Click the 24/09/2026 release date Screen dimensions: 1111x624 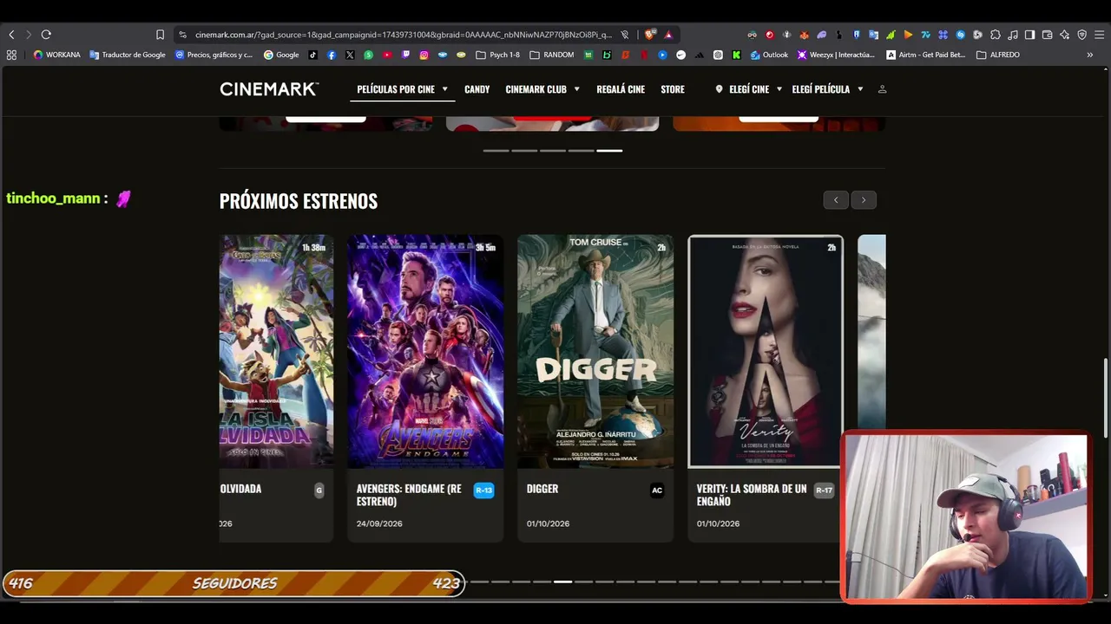pos(379,523)
